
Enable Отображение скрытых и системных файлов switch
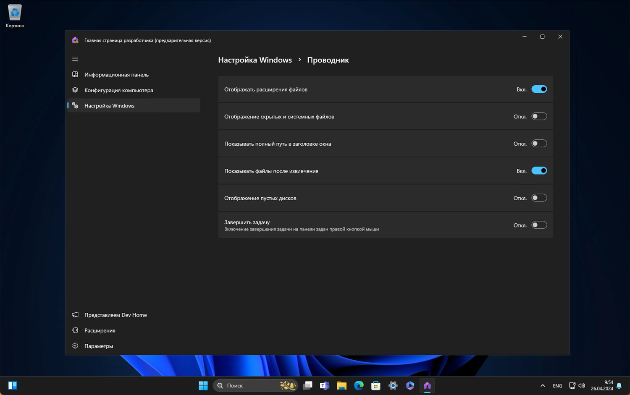pyautogui.click(x=539, y=116)
